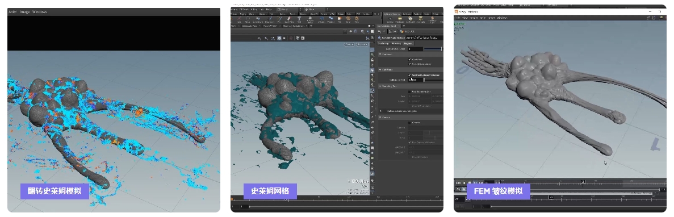The height and width of the screenshot is (217, 674).
Task: Adjust the Collision Offset slider
Action: pos(434,80)
